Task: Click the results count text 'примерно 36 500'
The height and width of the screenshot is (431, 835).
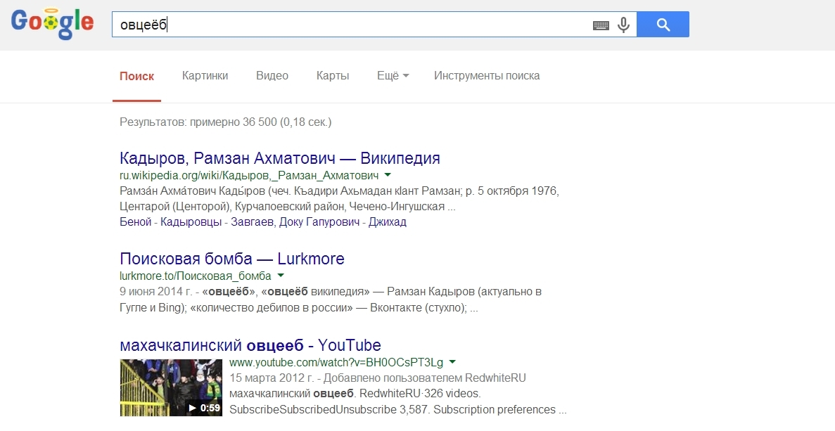Action: click(x=234, y=122)
